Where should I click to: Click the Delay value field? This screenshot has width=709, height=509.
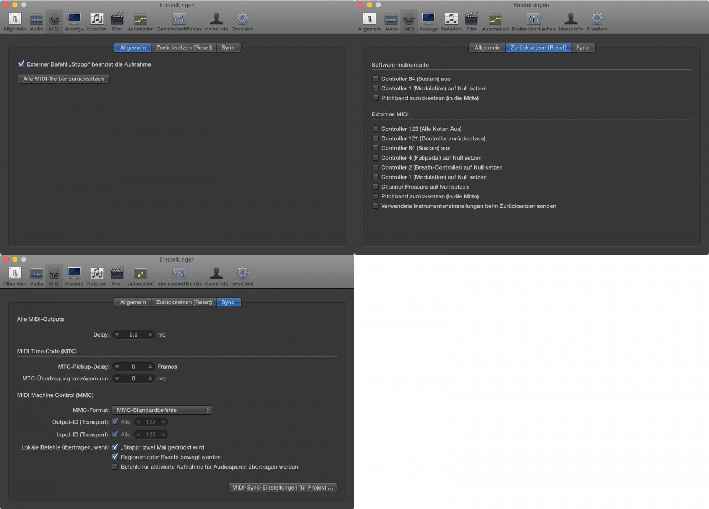coord(133,335)
